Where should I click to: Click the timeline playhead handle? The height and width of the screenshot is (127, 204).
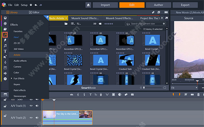click(54, 100)
